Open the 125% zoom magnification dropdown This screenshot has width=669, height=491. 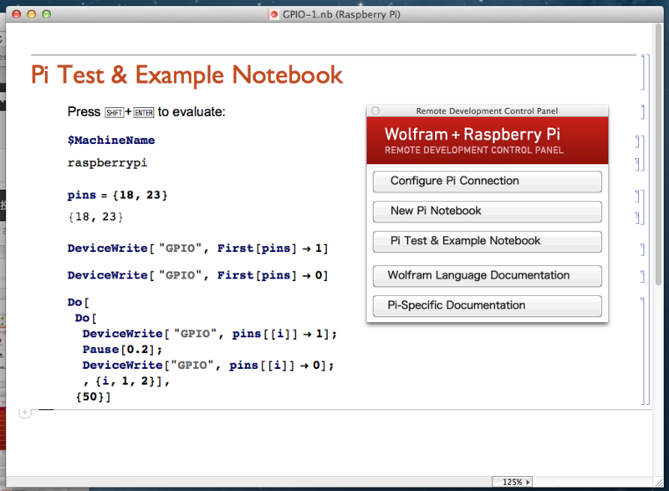click(512, 482)
